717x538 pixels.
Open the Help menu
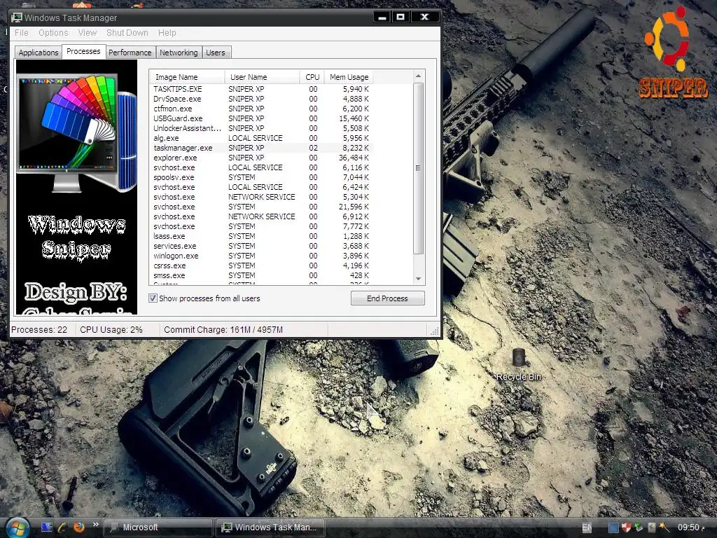[x=167, y=33]
